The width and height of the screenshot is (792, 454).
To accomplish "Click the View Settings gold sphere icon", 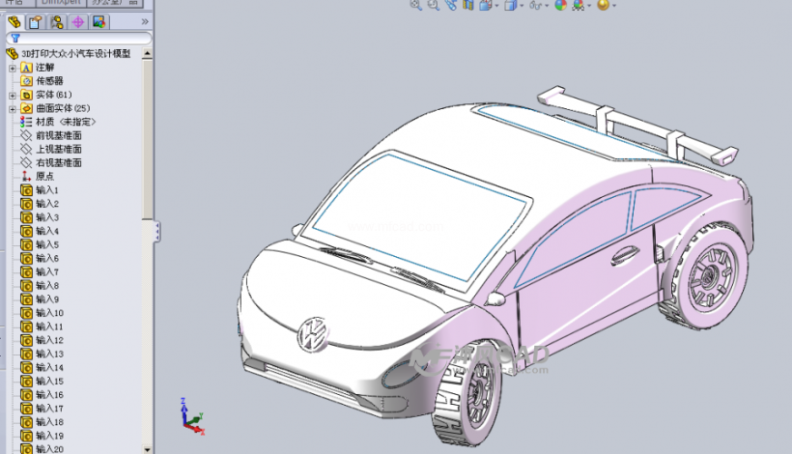I will (x=603, y=5).
